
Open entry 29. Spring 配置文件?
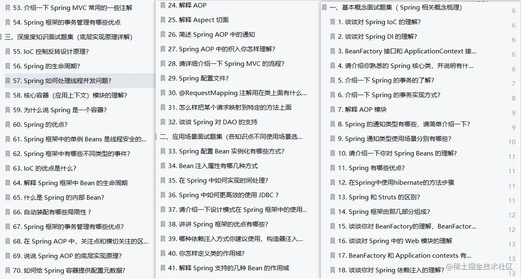coord(198,78)
